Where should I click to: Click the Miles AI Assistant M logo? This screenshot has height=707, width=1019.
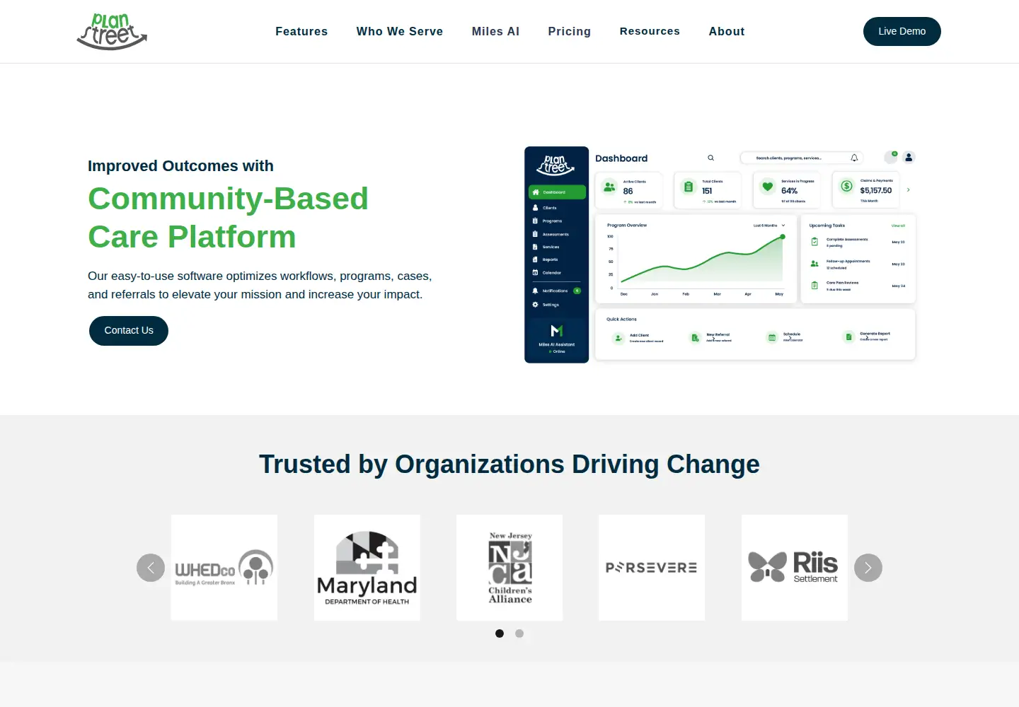(x=557, y=330)
